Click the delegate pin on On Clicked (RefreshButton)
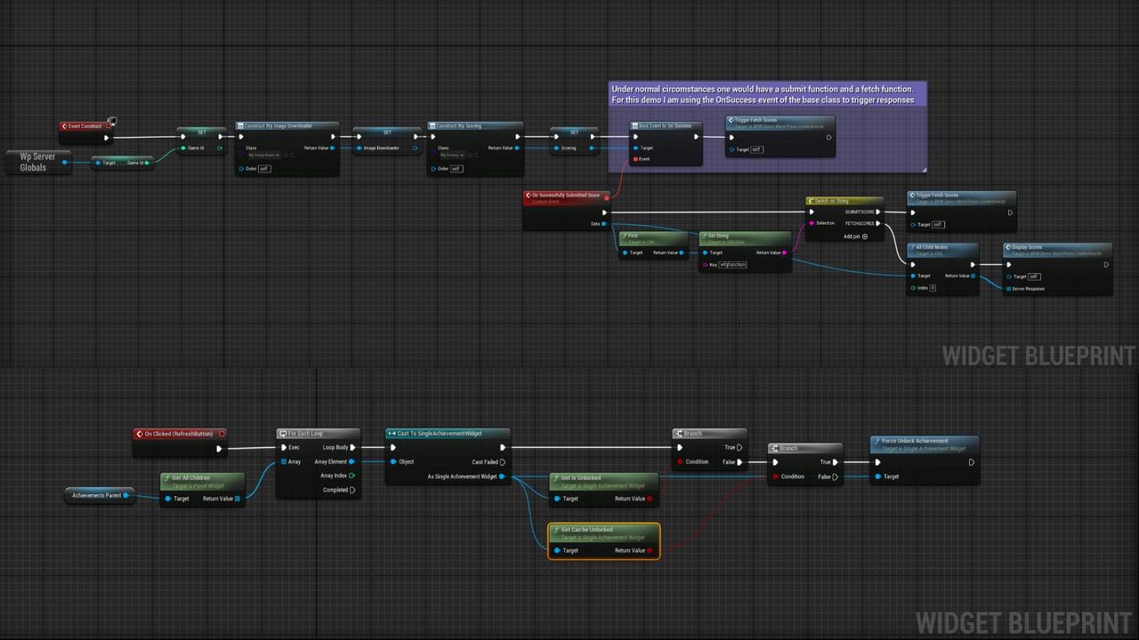The image size is (1139, 640). 222,434
